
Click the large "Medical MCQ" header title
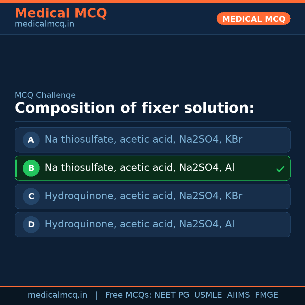click(61, 13)
